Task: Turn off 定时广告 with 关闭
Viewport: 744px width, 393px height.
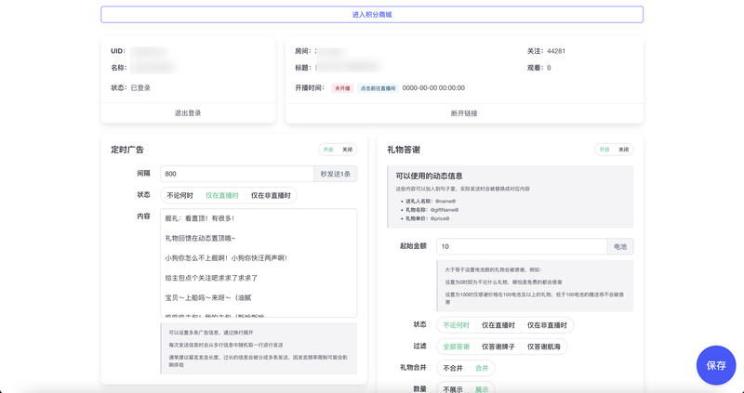Action: tap(347, 150)
